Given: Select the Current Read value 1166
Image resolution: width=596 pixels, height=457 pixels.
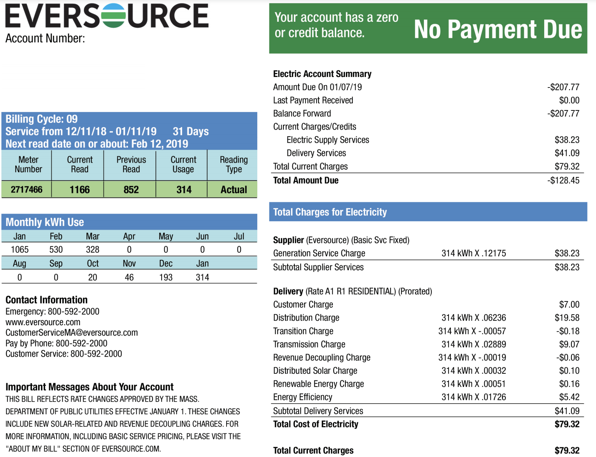Looking at the screenshot, I should point(79,190).
